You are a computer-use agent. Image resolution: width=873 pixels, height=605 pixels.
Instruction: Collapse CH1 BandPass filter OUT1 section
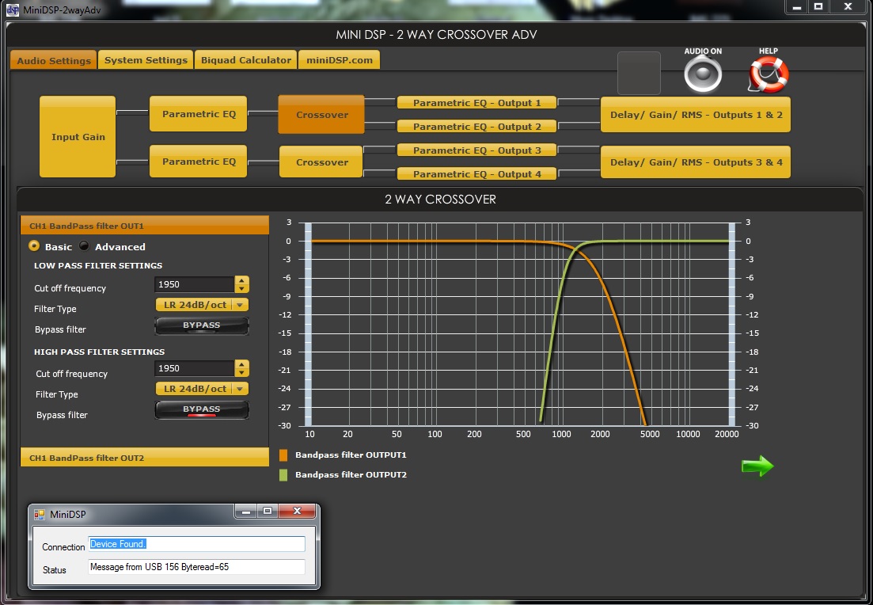(145, 226)
